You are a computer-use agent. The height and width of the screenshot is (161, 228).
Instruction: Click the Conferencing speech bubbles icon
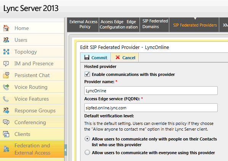click(6, 122)
